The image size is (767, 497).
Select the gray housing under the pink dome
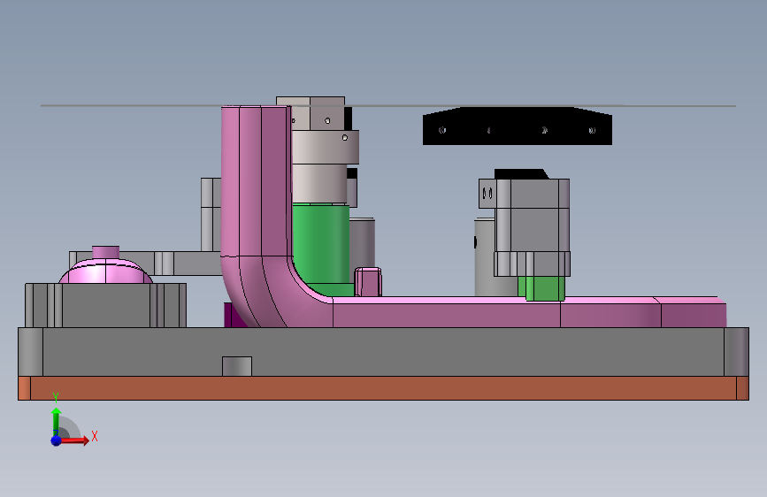[x=105, y=305]
